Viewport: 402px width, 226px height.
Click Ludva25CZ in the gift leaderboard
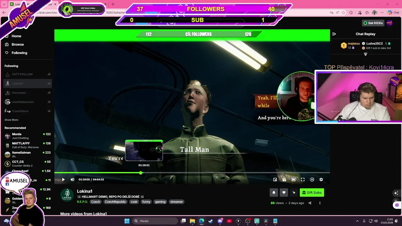(x=374, y=44)
